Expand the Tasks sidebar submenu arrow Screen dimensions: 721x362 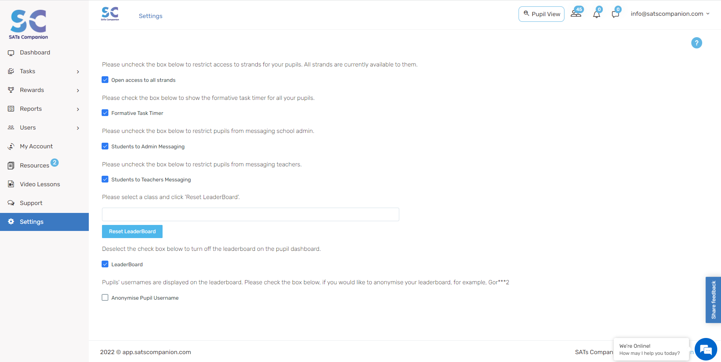tap(78, 72)
